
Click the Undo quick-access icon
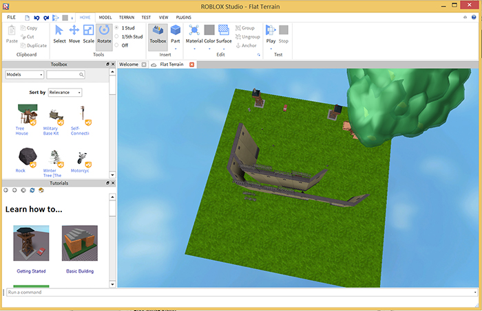click(36, 18)
